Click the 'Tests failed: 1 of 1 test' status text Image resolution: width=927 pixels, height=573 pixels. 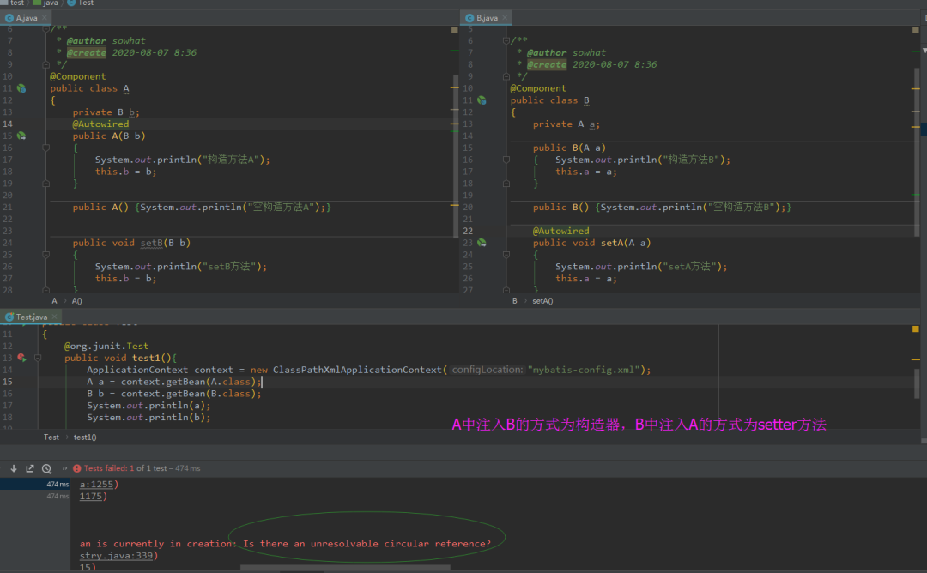coord(142,468)
